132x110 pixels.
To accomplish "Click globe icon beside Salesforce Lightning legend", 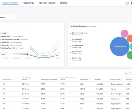I will [x=73, y=33].
